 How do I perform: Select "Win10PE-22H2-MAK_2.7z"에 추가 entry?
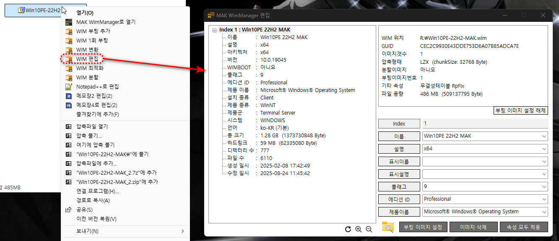(x=117, y=173)
